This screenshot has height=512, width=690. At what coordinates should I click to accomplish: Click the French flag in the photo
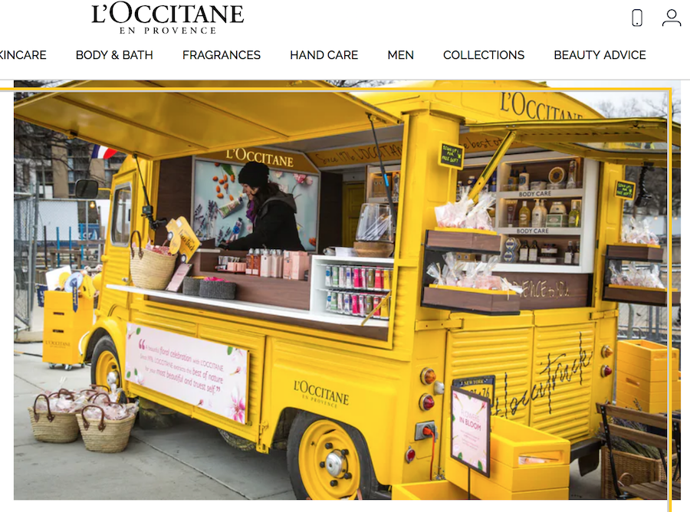[102, 153]
